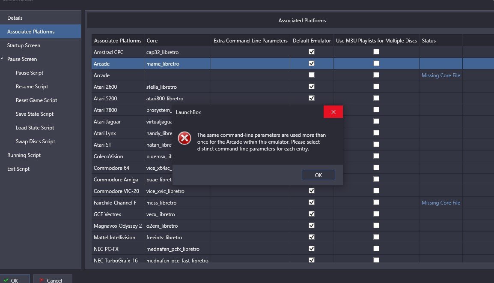Toggle Default Emulator for GCE Vectrex
Screen dimensions: 494x283
[312, 214]
